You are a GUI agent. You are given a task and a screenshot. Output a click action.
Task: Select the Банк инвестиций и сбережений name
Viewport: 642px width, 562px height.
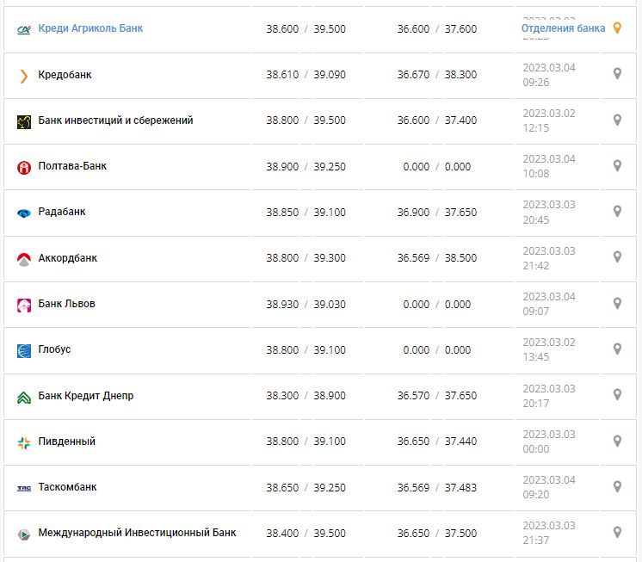pos(115,120)
